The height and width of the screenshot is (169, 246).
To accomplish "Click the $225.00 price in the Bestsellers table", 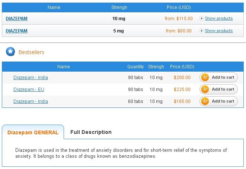I will 182,90.
